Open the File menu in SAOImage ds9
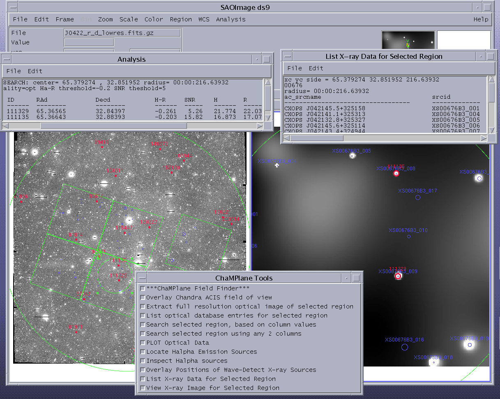The height and width of the screenshot is (399, 500). tap(20, 19)
